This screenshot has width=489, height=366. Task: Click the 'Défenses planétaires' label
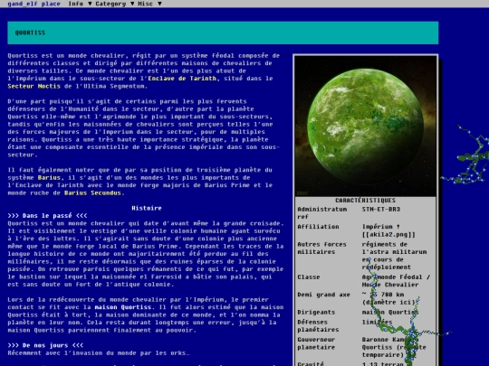(318, 326)
